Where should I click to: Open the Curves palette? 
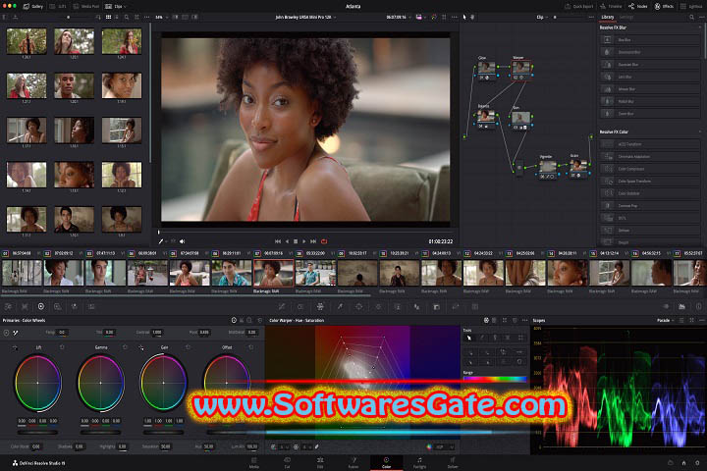(281, 306)
